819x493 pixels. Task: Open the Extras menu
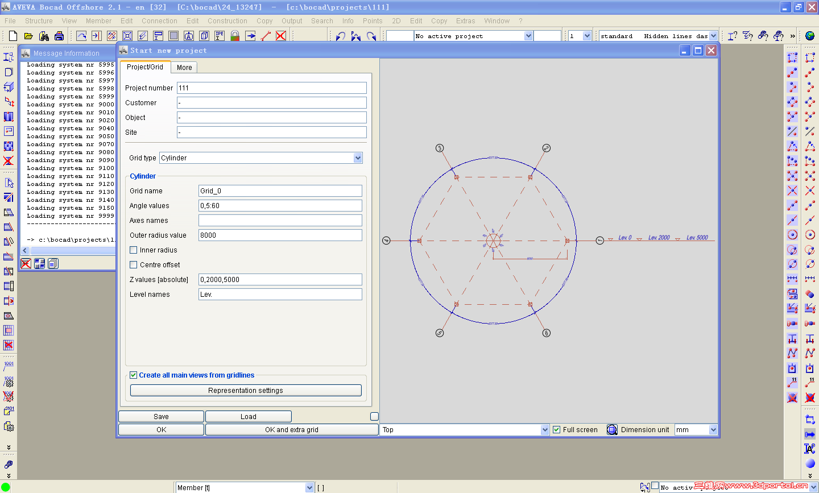[x=465, y=21]
